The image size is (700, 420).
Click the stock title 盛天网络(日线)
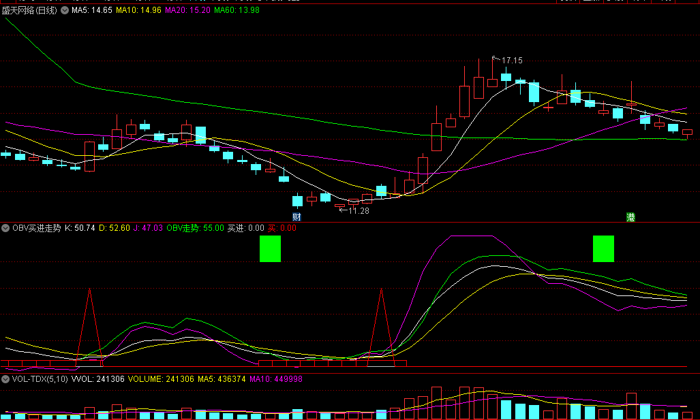click(x=29, y=10)
